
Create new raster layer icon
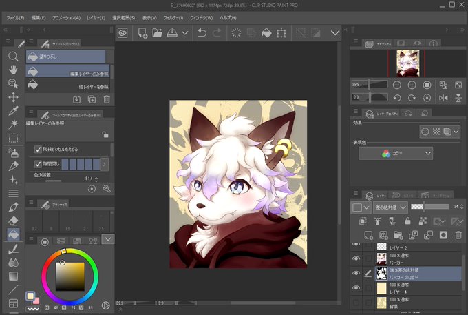(369, 235)
